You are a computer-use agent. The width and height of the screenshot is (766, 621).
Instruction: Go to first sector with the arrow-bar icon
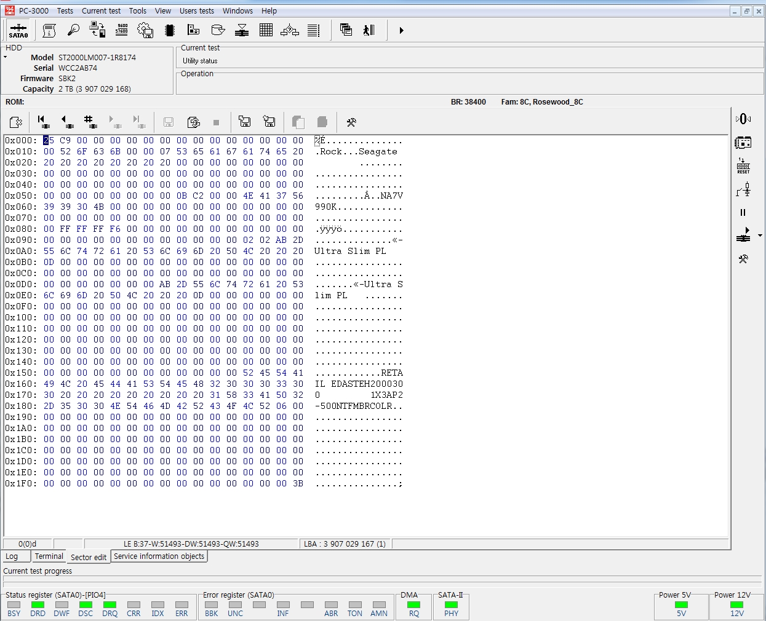tap(42, 122)
